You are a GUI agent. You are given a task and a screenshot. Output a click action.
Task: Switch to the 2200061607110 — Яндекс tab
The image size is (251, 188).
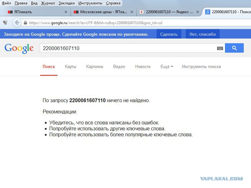[x=169, y=12]
